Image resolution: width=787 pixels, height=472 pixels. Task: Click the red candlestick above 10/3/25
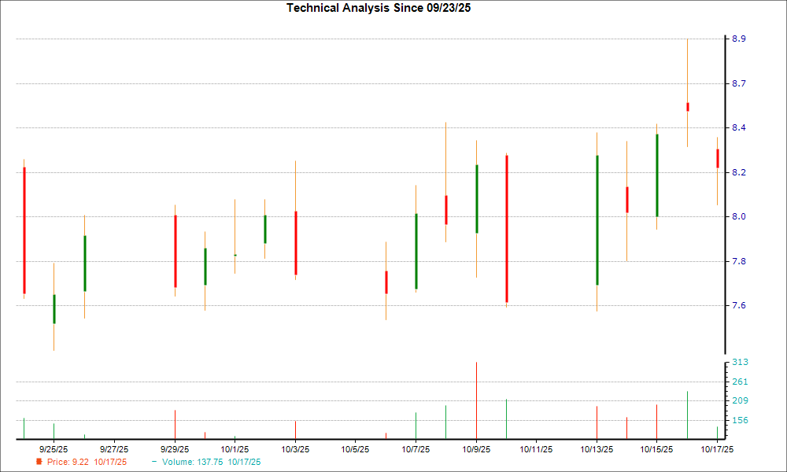[x=295, y=242]
